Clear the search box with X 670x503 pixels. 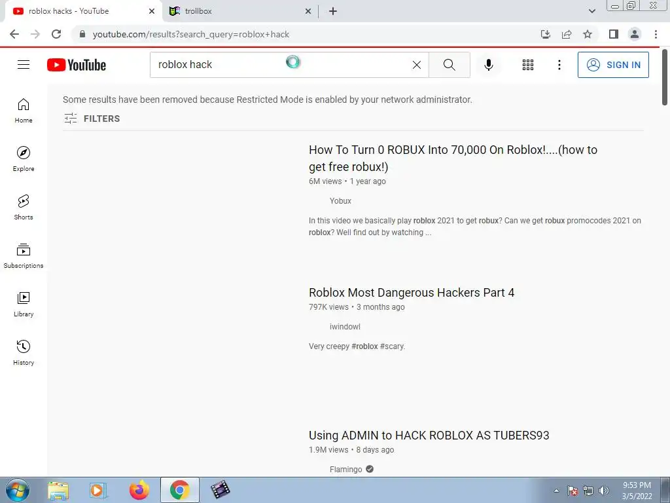pos(417,65)
